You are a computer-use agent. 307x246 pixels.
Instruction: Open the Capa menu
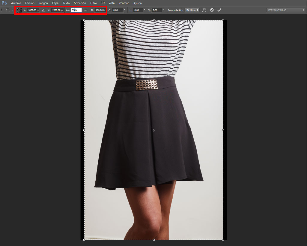[x=55, y=3]
